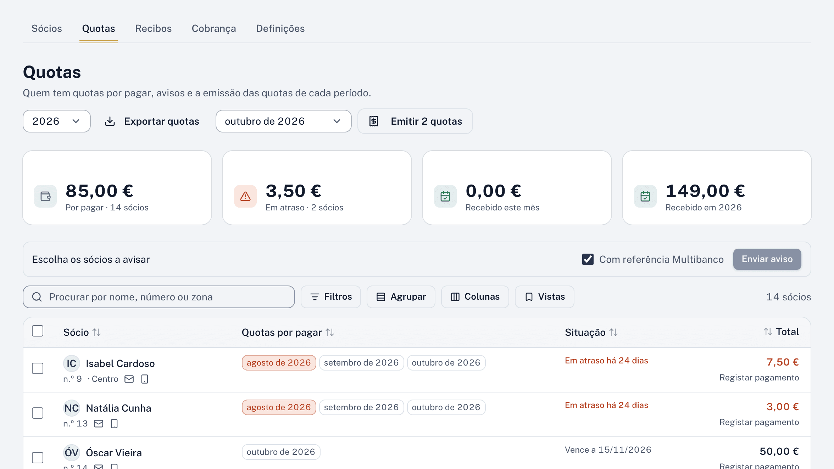This screenshot has height=469, width=834.
Task: Open the 2026 year dropdown
Action: [x=57, y=121]
